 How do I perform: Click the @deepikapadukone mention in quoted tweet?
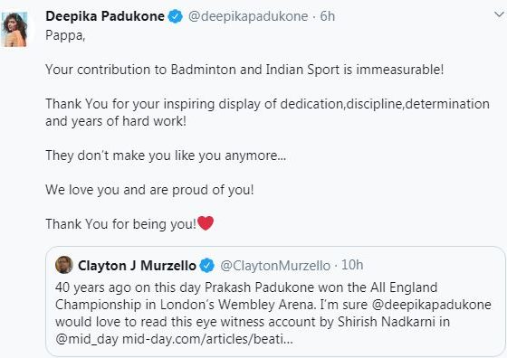pos(431,305)
